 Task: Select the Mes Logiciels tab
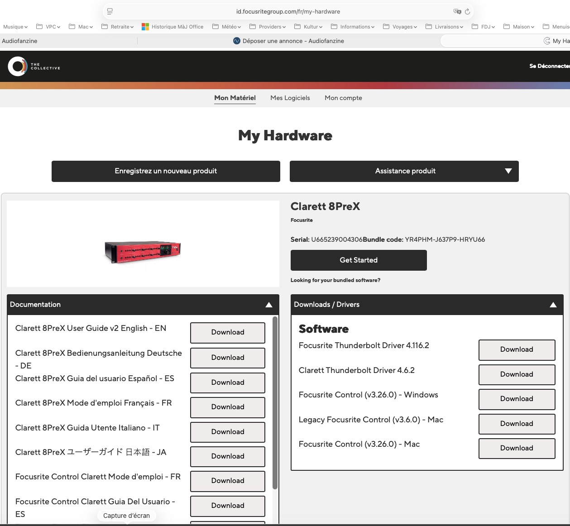pos(290,98)
